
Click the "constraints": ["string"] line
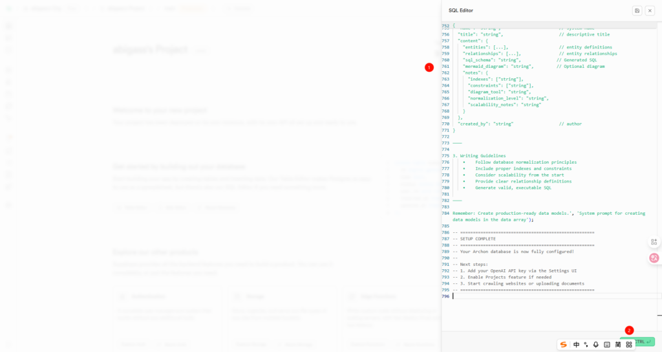point(501,85)
